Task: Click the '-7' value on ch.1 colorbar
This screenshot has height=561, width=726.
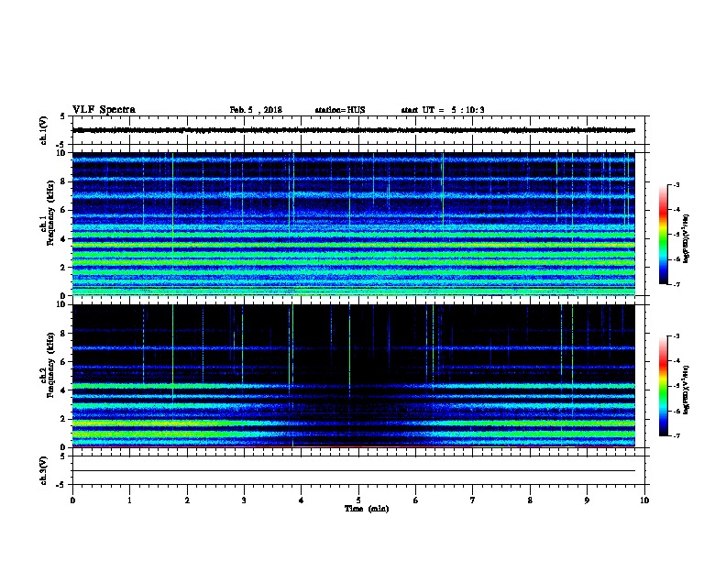Action: 676,284
